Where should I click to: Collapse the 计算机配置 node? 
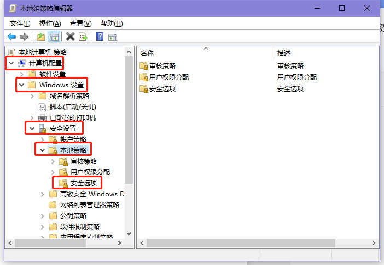coord(11,63)
